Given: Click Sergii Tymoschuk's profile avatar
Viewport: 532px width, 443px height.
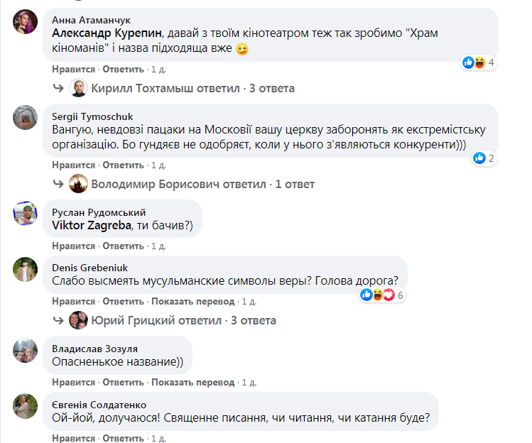Looking at the screenshot, I should click(x=26, y=118).
